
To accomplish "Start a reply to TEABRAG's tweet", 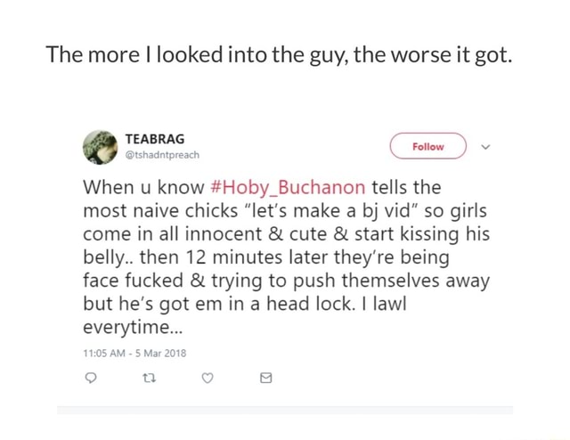I will [x=91, y=379].
